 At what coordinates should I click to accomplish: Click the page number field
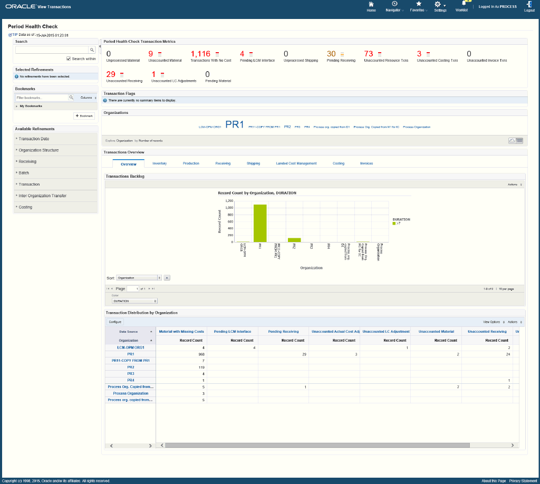click(133, 289)
